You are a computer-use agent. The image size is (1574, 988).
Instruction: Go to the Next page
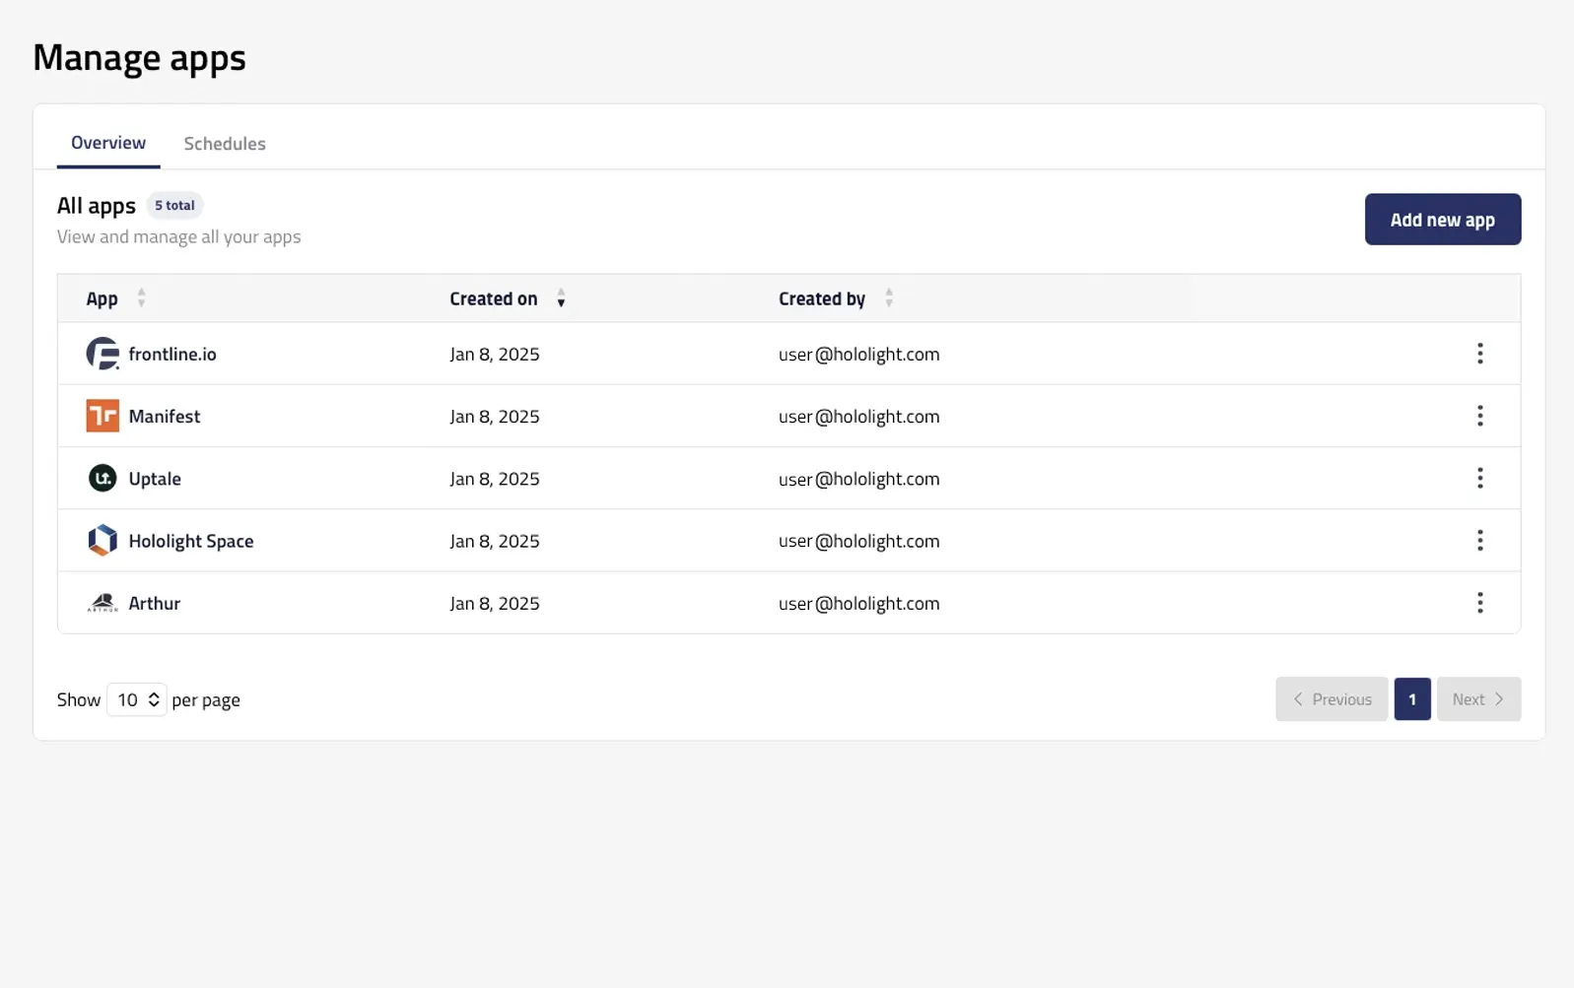tap(1477, 699)
